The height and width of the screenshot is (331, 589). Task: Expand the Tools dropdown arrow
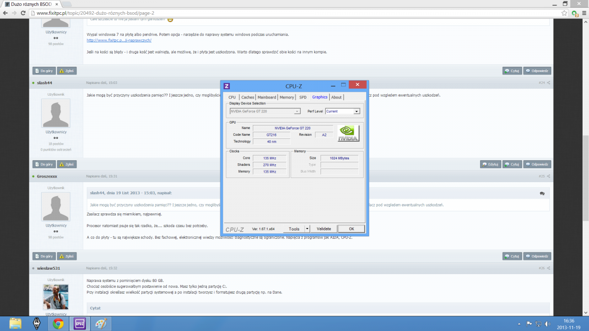tap(307, 229)
